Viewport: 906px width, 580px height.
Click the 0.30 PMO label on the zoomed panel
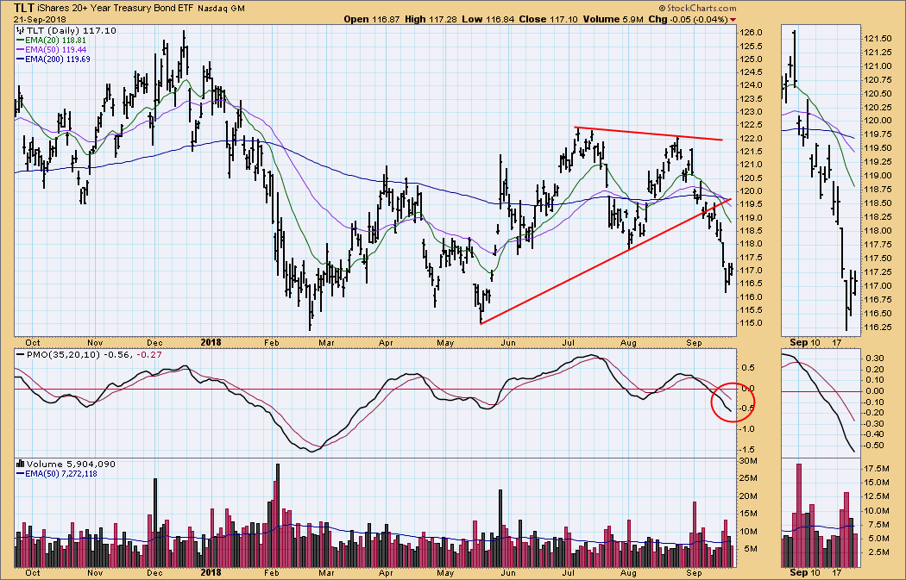tap(876, 358)
